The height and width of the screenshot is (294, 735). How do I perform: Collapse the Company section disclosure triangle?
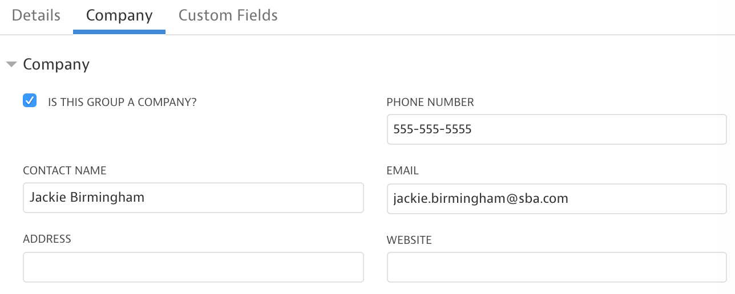tap(11, 65)
